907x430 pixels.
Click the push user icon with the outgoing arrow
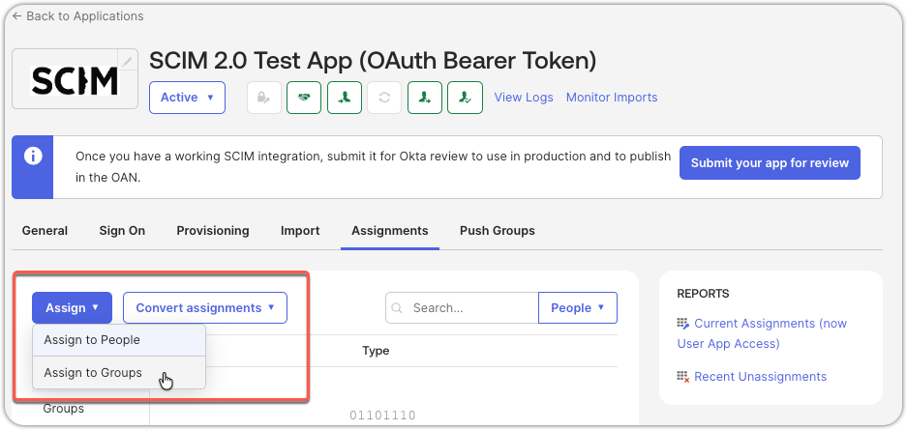[425, 98]
